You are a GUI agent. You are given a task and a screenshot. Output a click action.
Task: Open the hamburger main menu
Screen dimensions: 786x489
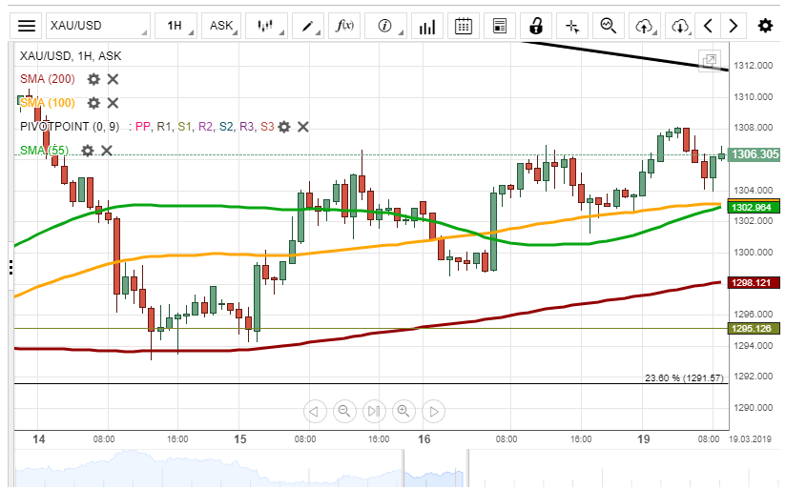pos(27,26)
